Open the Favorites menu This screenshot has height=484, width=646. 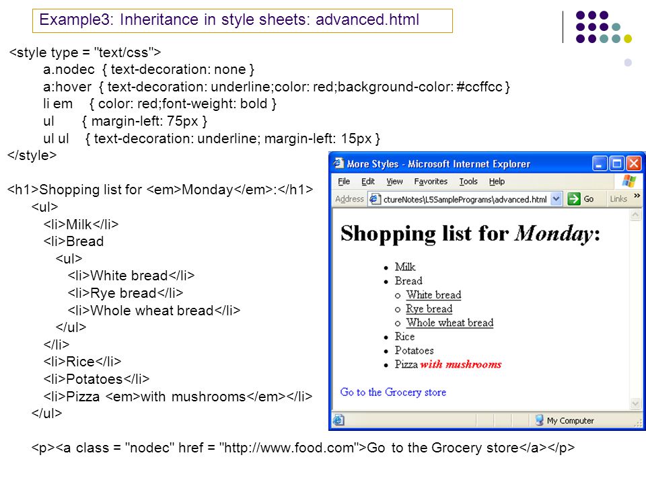(431, 182)
